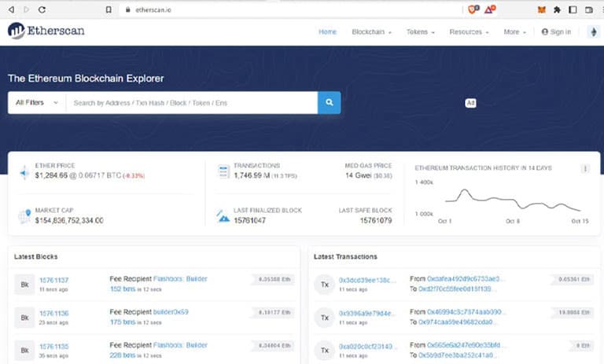
Task: Focus the address / txn hash search field
Action: tap(192, 102)
